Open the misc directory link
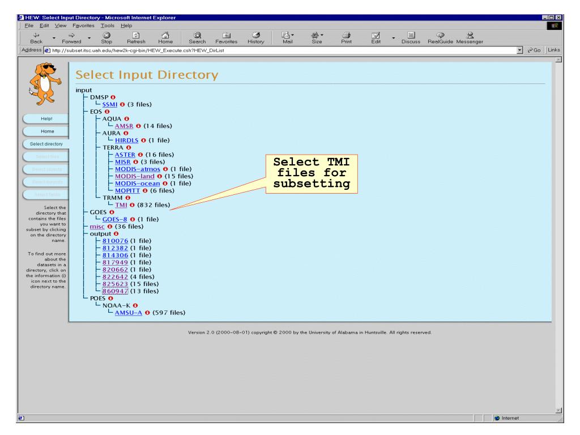 (x=97, y=227)
